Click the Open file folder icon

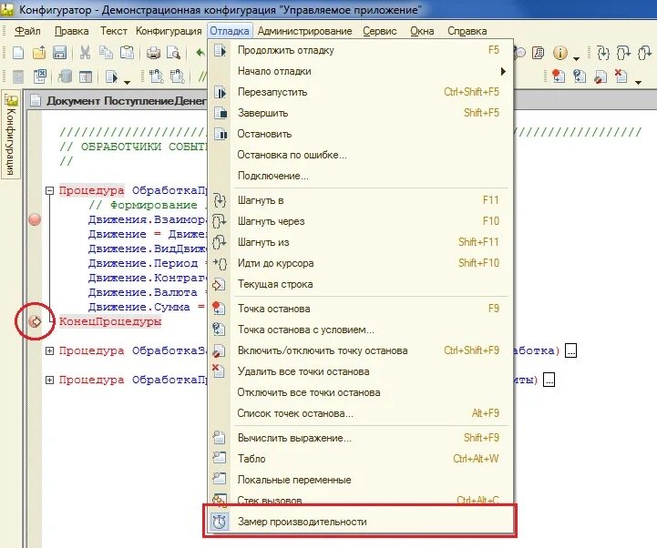coord(39,53)
